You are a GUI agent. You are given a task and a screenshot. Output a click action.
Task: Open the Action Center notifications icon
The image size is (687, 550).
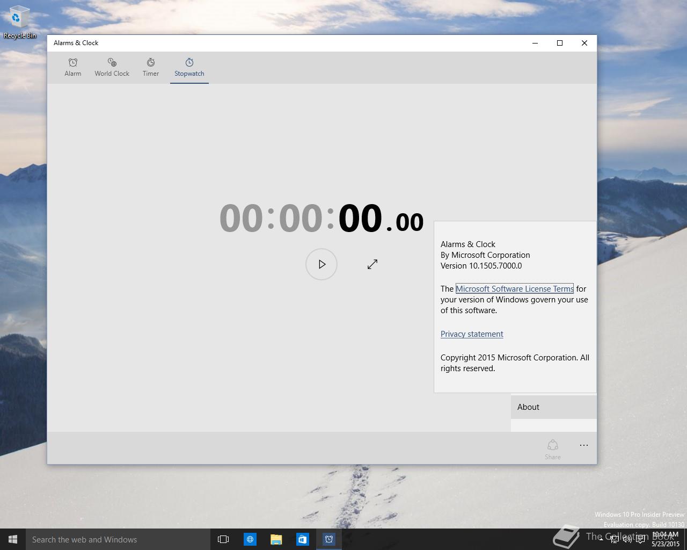(640, 539)
